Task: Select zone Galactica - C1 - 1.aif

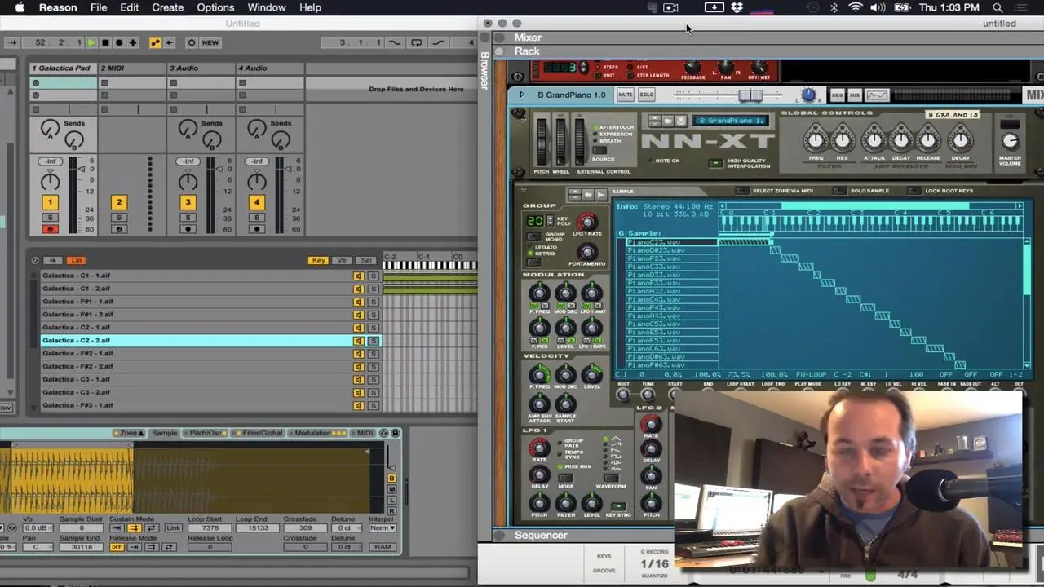Action: click(196, 276)
